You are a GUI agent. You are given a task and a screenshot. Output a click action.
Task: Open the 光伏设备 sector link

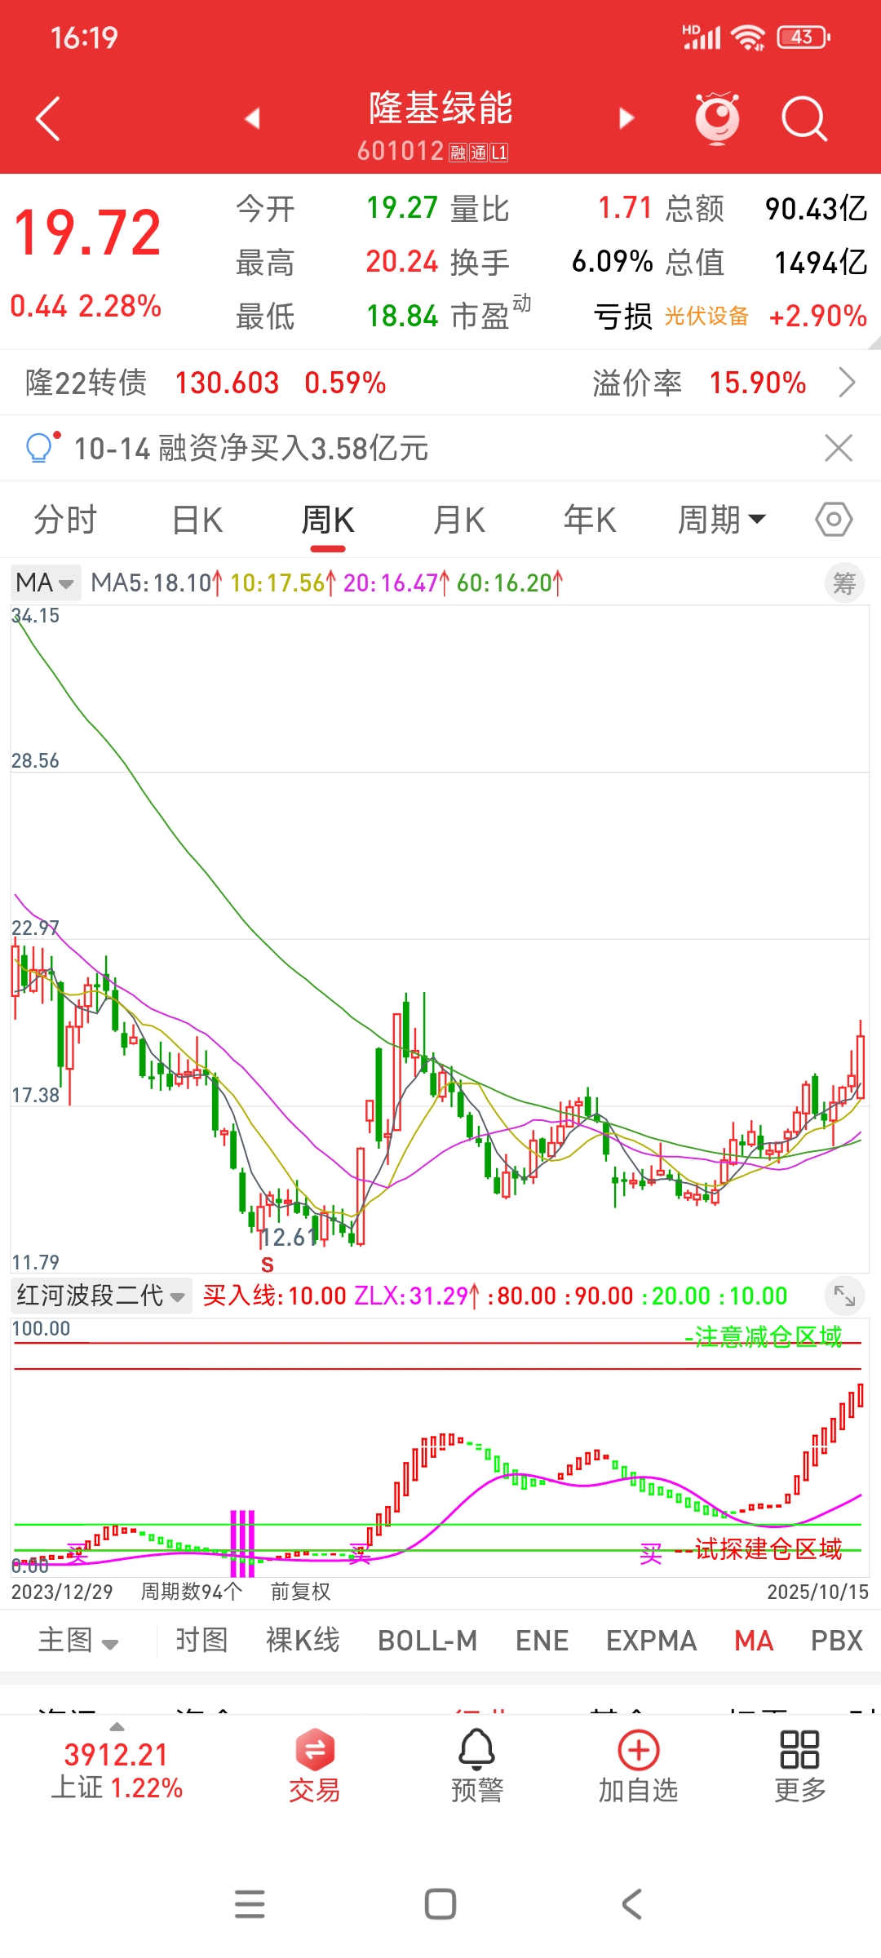(706, 316)
